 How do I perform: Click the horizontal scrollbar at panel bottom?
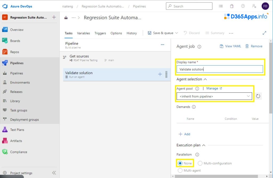216,176
